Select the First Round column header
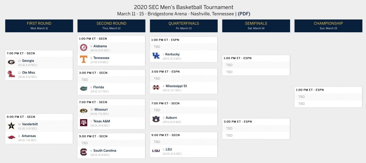The width and height of the screenshot is (366, 163). pyautogui.click(x=39, y=26)
